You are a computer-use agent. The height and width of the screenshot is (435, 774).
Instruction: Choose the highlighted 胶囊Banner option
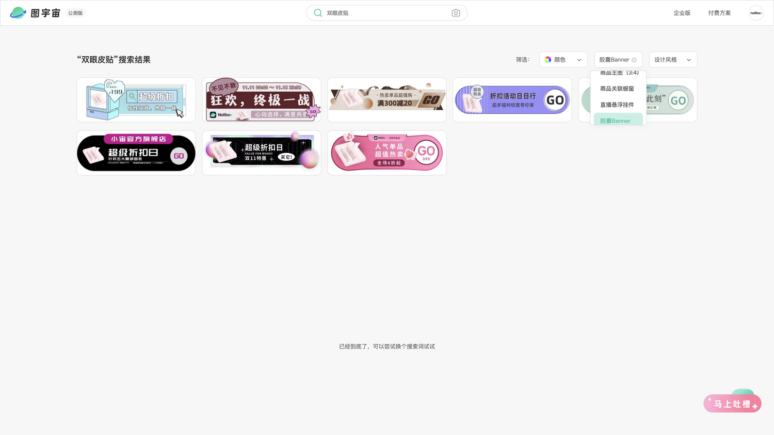[618, 120]
